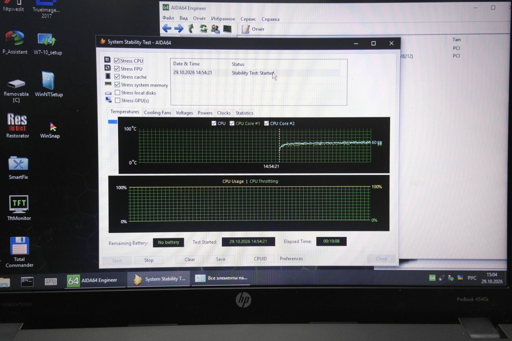Click the on-screen keyboard taskbar icon
This screenshot has height=341, width=512.
coord(51,281)
